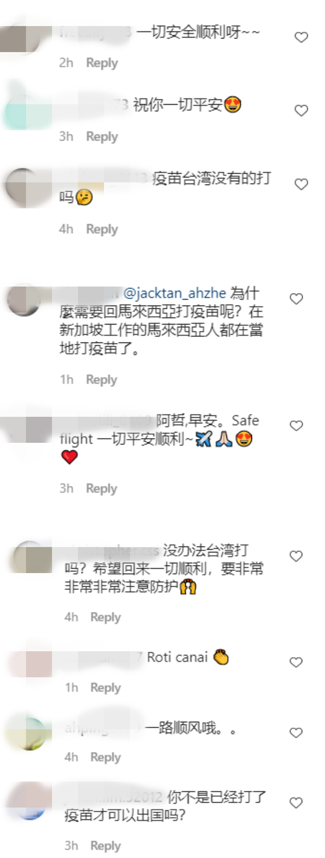Open avatar beside the @jacktan_ahzhe mention comment
The width and height of the screenshot is (325, 858).
pos(24,299)
